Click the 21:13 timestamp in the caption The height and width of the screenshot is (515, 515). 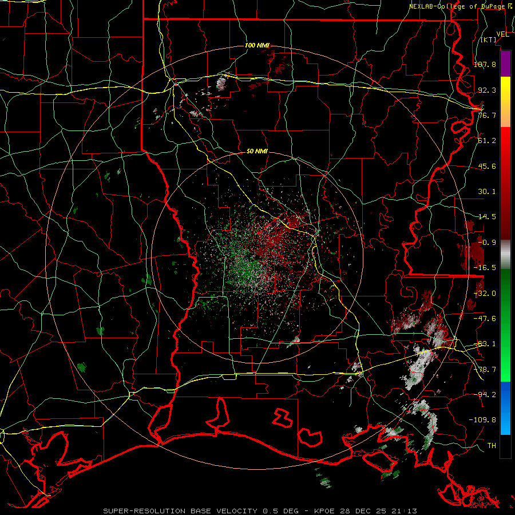(405, 511)
